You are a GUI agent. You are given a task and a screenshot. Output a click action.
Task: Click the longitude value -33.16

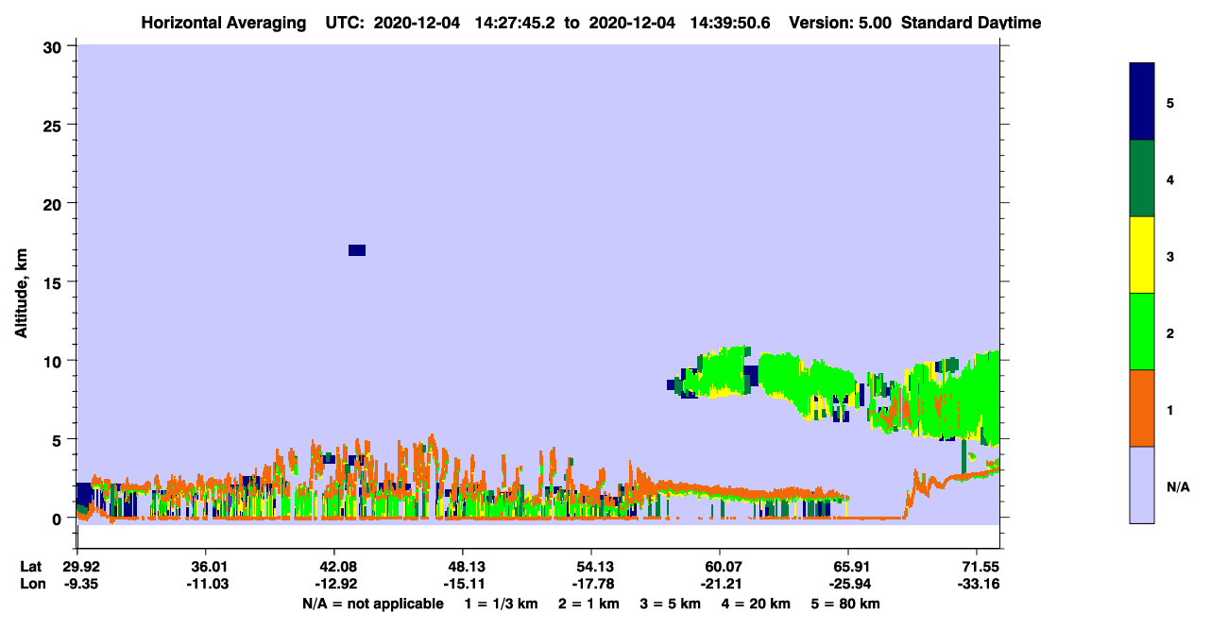click(977, 584)
